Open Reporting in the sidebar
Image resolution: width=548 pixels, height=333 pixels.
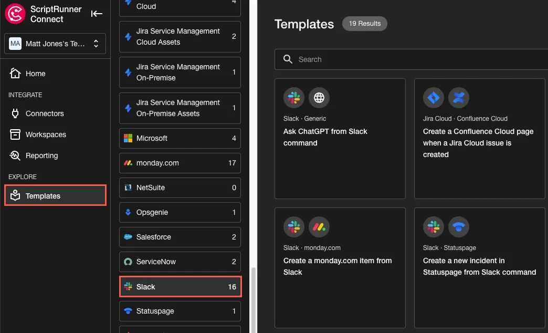[55, 155]
